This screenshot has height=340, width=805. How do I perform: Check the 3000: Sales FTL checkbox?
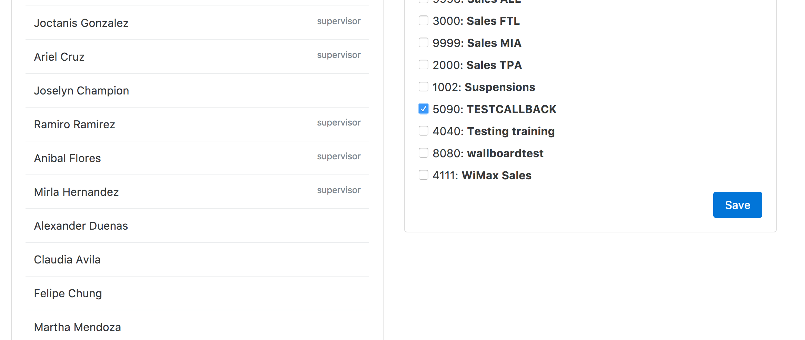(423, 21)
